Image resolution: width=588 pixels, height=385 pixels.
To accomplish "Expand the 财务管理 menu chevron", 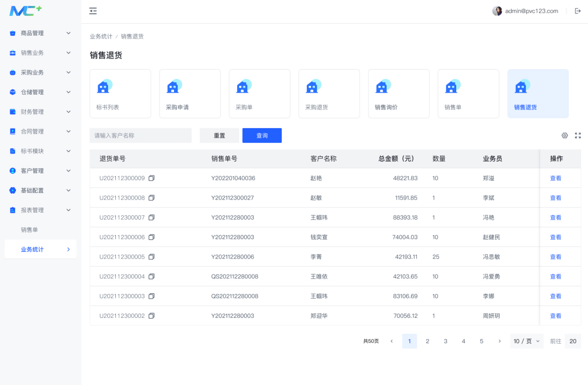I will click(69, 112).
